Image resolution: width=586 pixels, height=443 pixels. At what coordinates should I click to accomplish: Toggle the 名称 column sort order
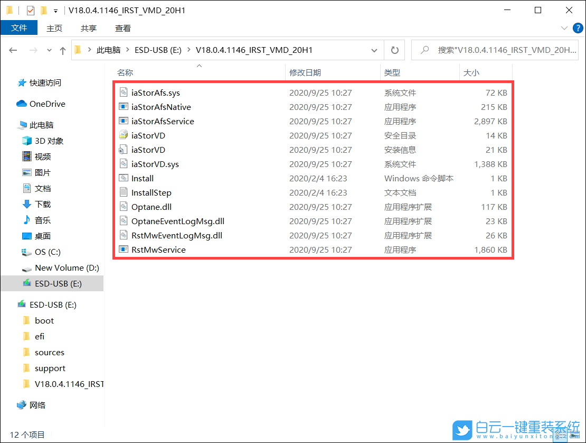[x=125, y=72]
